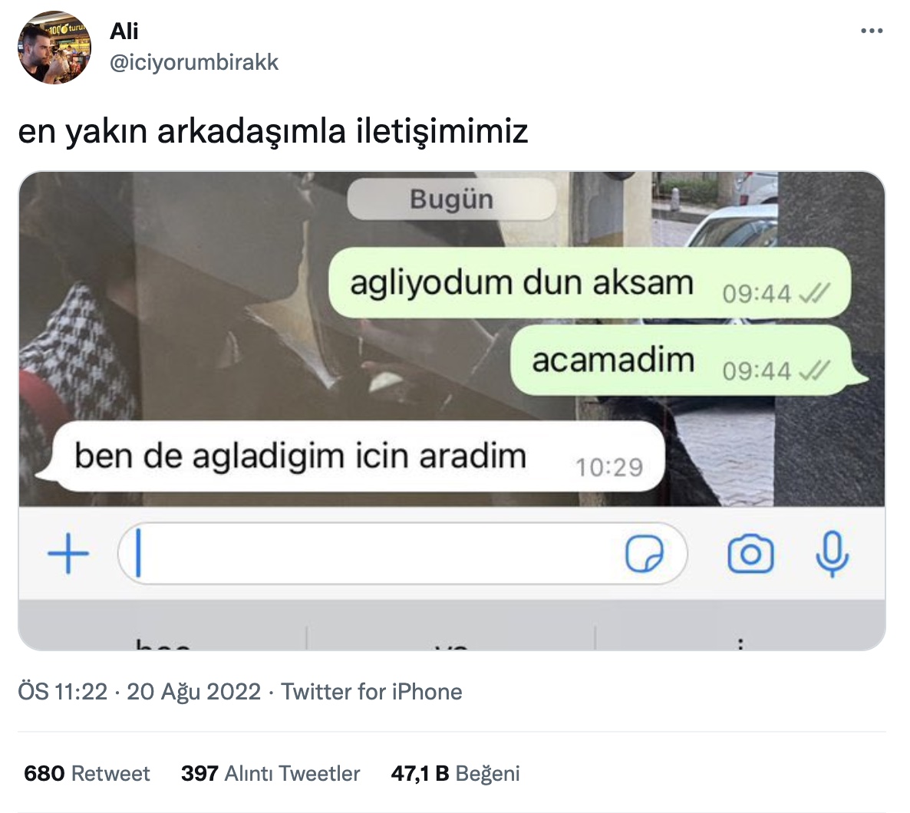The height and width of the screenshot is (813, 910).
Task: View the 47,1 B Beğeni list
Action: tap(456, 774)
